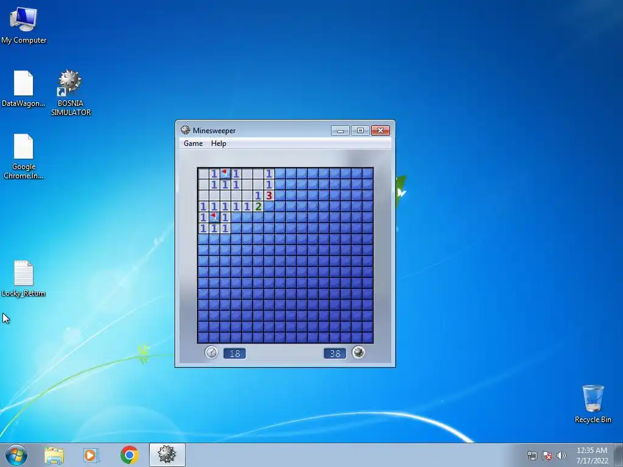
Task: Click the flagged cell surrounded by 1s
Action: (214, 217)
